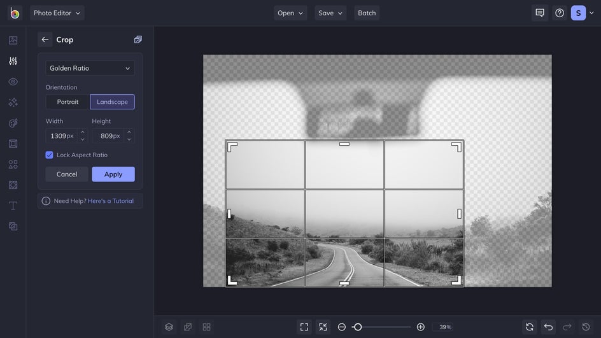Open the feedback chat icon

[x=540, y=13]
